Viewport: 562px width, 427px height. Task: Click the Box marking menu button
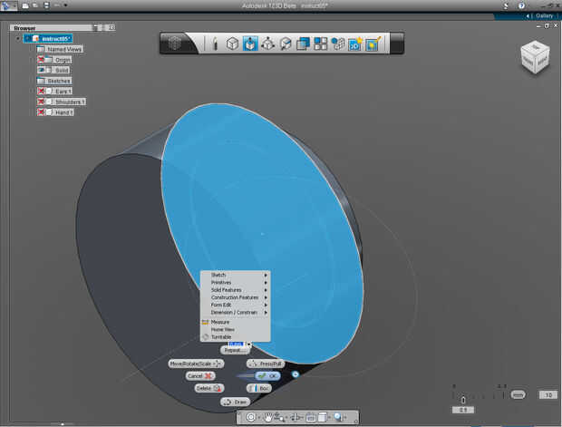[x=258, y=388]
